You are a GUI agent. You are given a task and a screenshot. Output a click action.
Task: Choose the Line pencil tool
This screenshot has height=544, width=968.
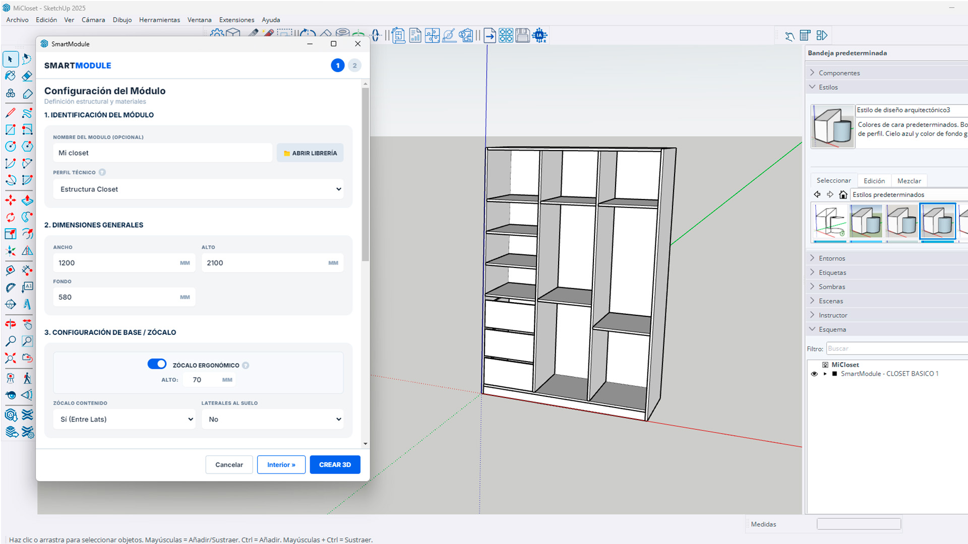(11, 112)
